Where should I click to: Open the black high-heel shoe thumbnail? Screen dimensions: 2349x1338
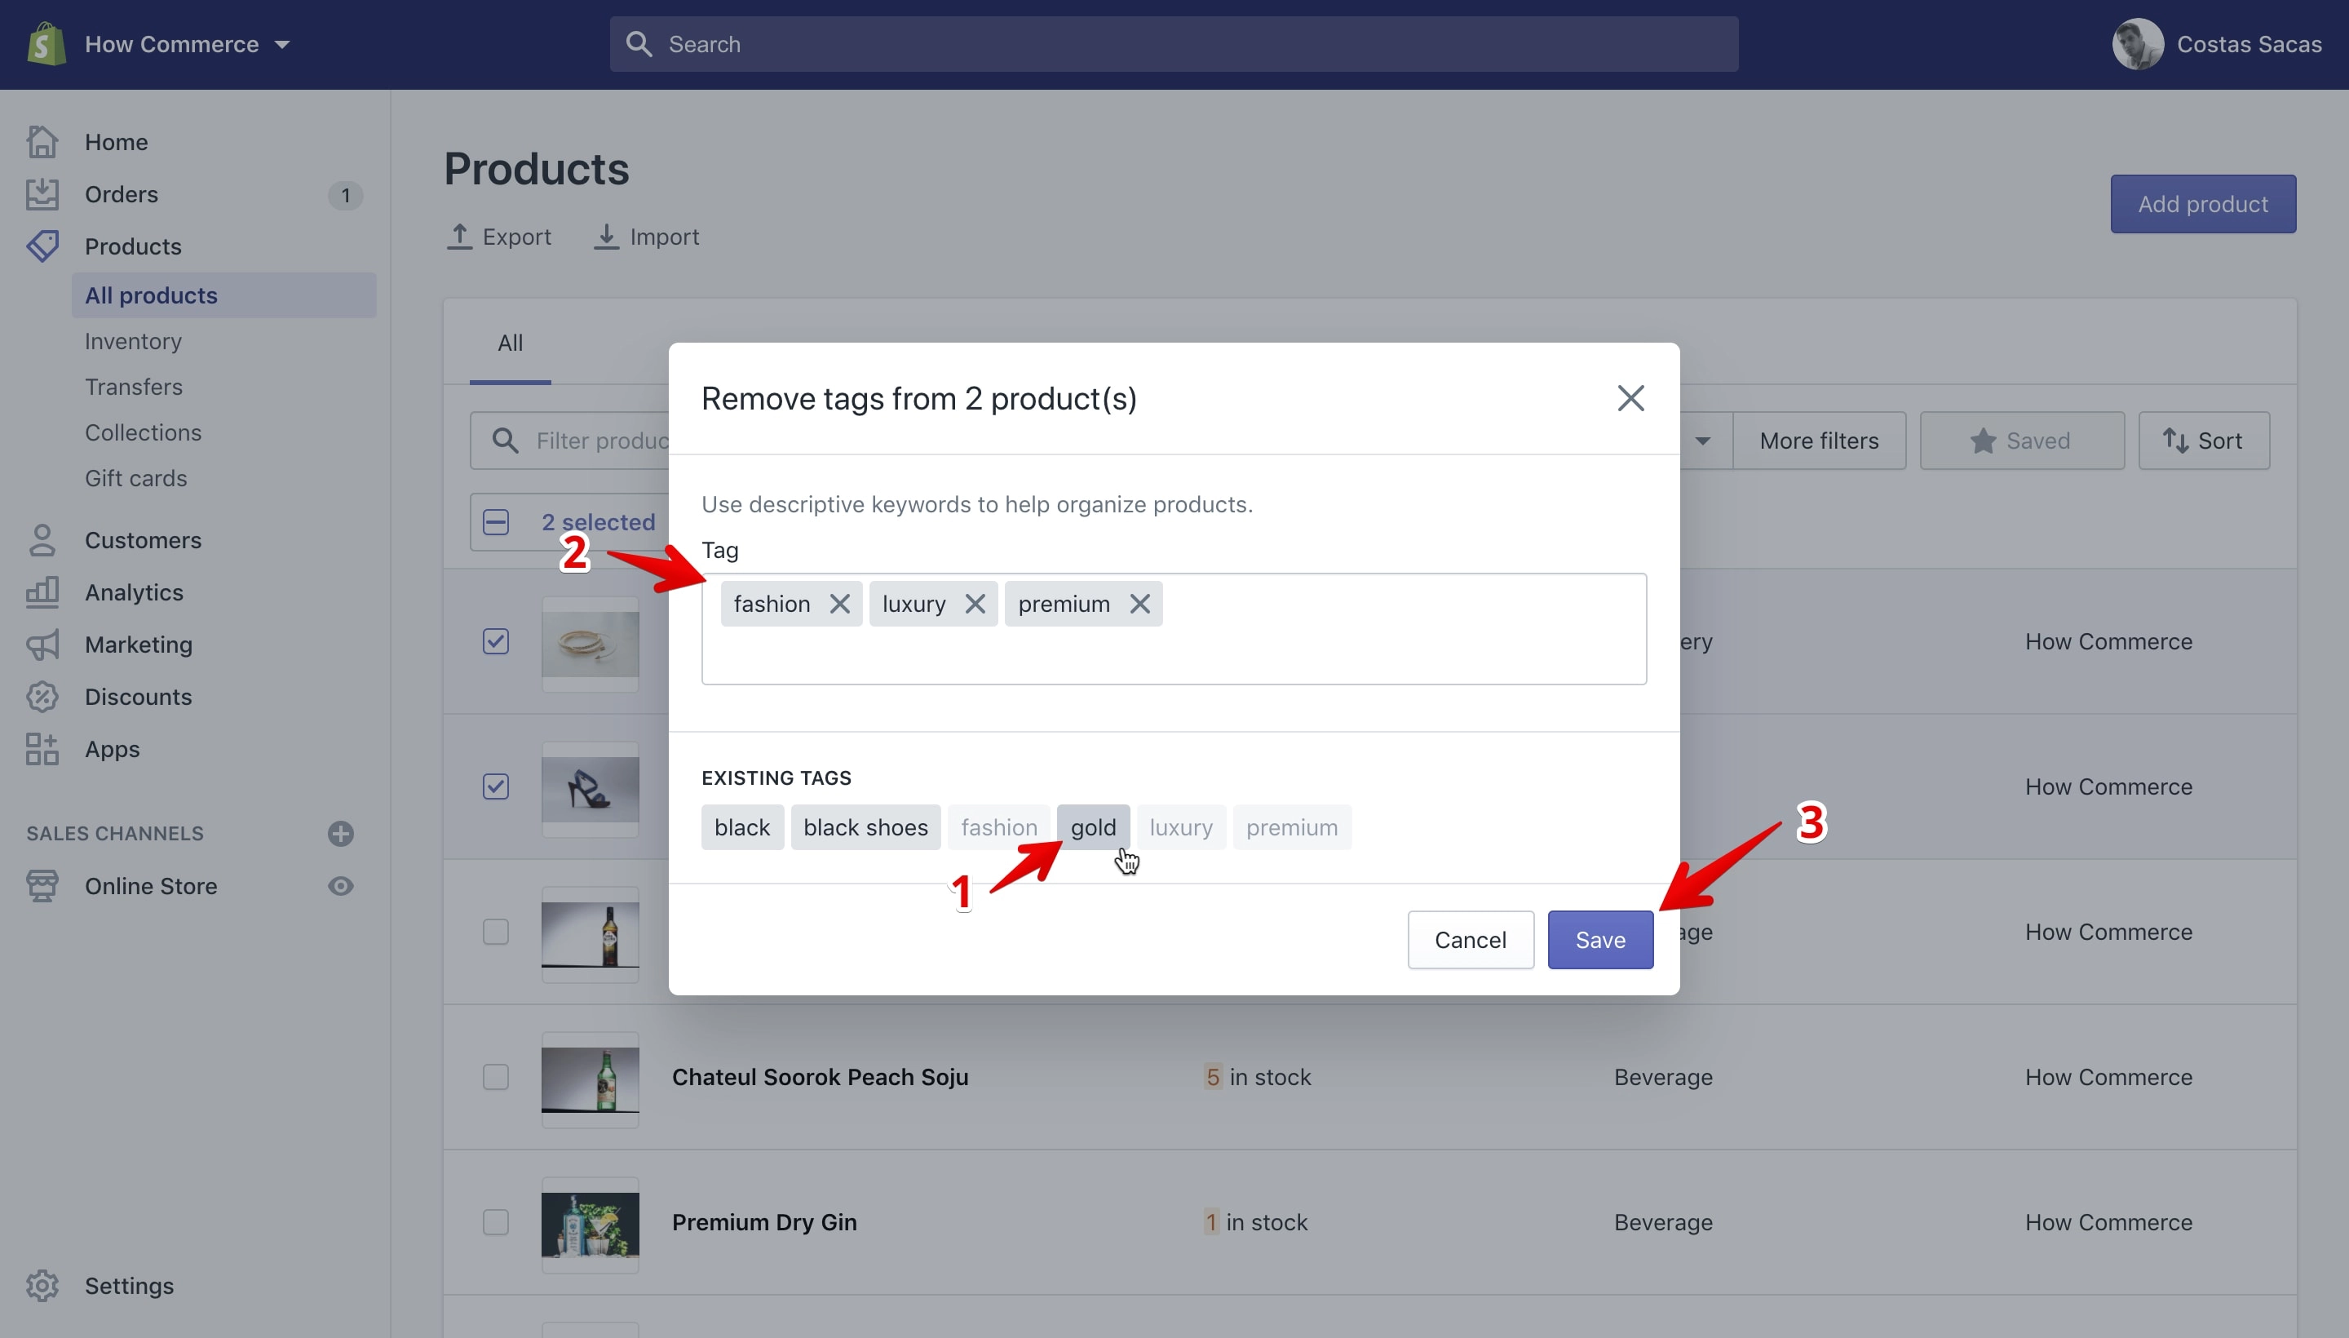(590, 788)
